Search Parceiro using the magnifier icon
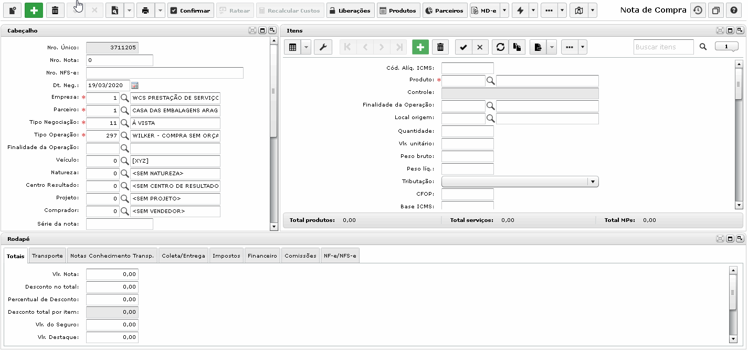 coord(125,110)
